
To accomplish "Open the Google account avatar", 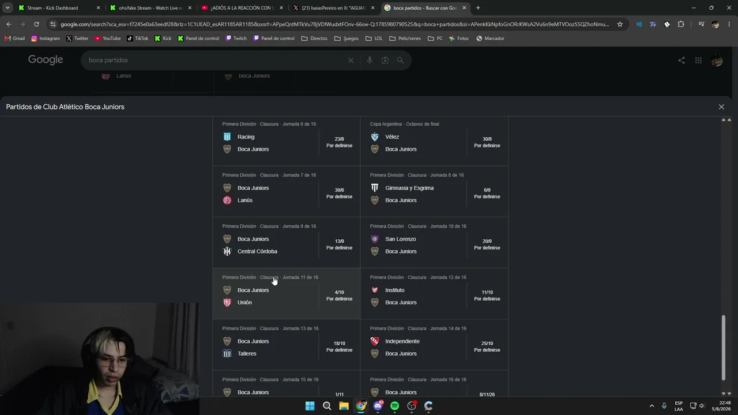I will [x=717, y=60].
